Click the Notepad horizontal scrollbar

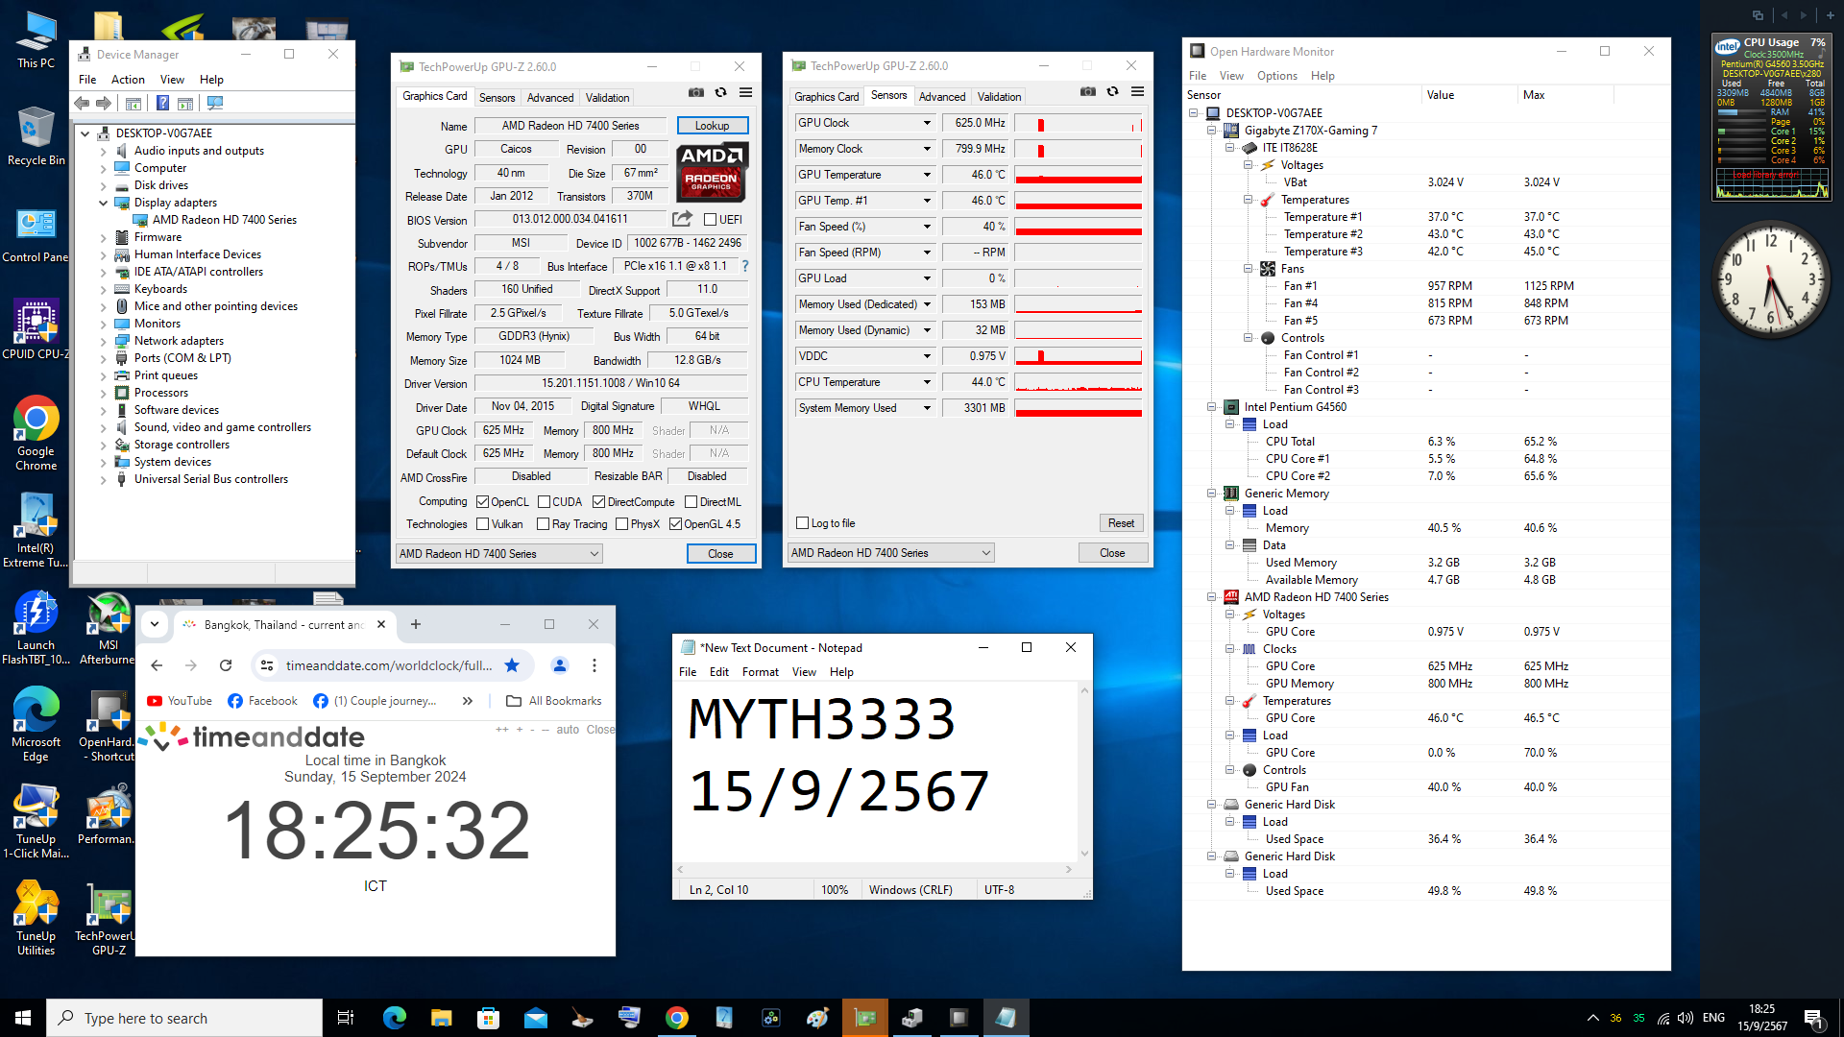[x=875, y=869]
